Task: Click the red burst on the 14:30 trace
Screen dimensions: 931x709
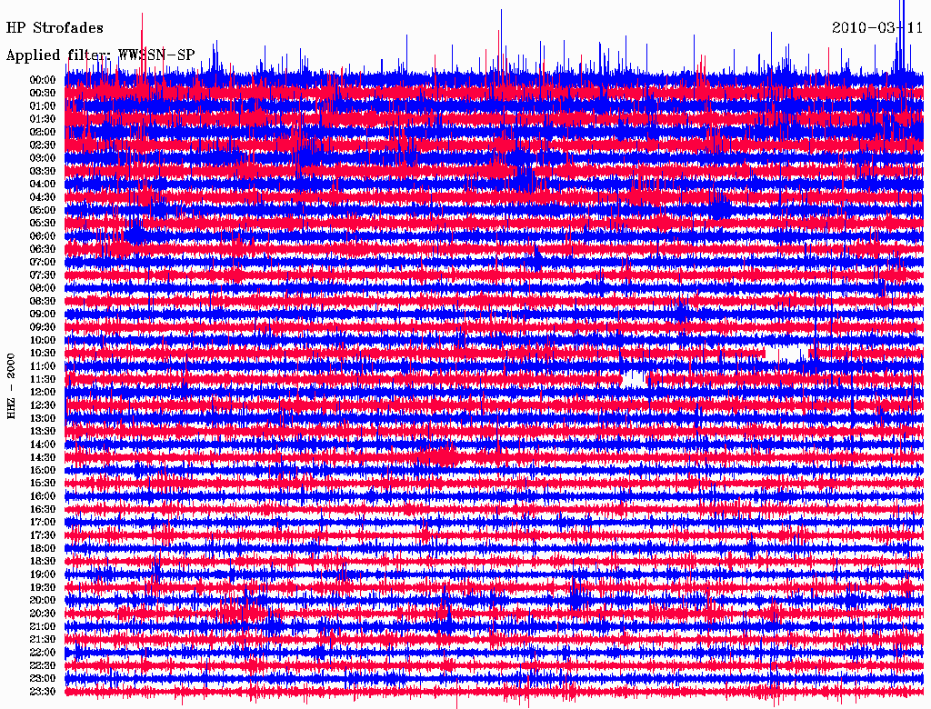Action: coord(441,456)
